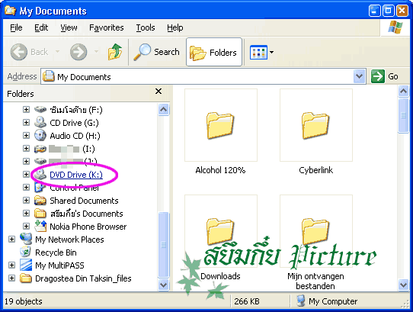
Task: Click the My Network Places icon
Action: tap(26, 239)
